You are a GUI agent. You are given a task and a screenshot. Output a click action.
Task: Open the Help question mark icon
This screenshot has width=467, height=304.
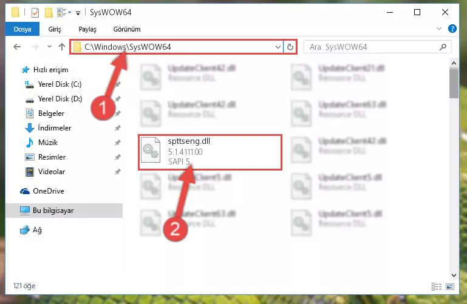pos(452,29)
